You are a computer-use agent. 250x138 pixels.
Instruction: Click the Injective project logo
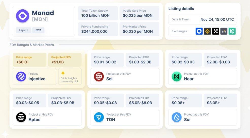pos(21,76)
